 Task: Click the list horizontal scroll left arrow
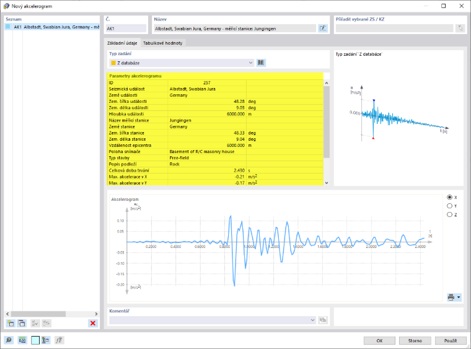tap(7, 314)
